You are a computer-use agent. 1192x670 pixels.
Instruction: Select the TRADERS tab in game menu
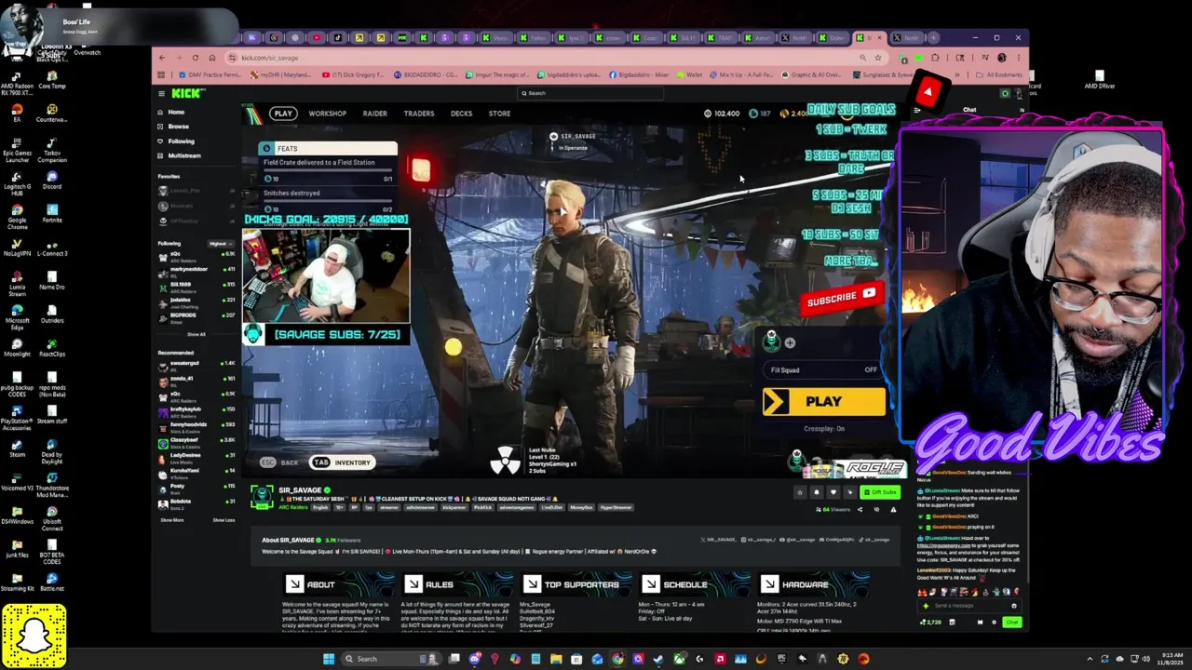[x=419, y=114]
